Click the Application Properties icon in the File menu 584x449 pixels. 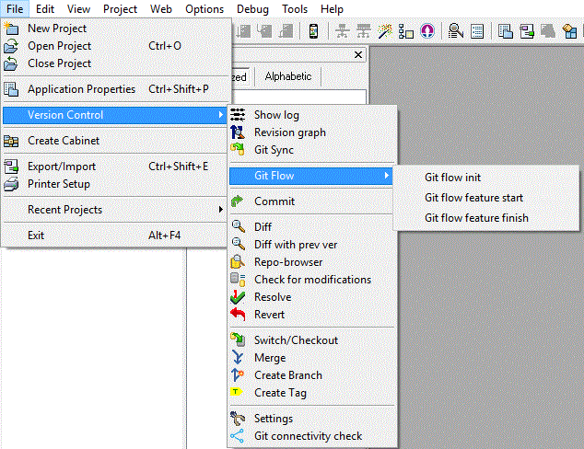click(x=11, y=89)
